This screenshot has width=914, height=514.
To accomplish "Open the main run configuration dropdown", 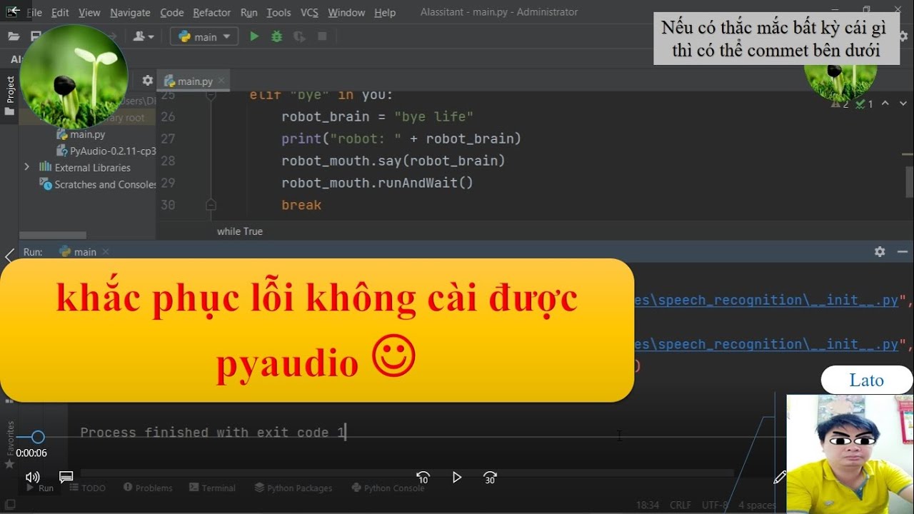I will [204, 36].
